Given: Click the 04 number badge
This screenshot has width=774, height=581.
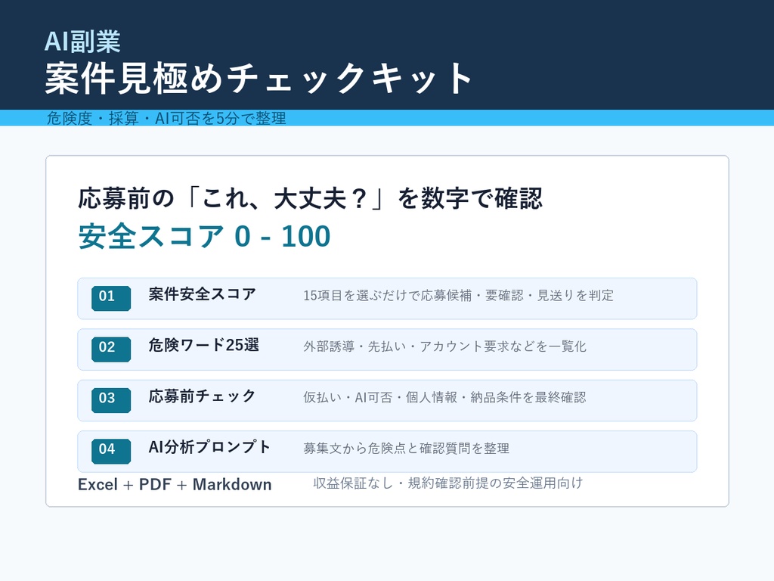Looking at the screenshot, I should [111, 451].
